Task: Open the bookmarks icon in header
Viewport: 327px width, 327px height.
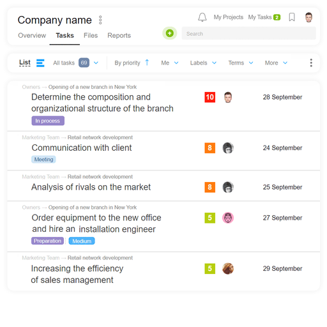Action: tap(292, 17)
